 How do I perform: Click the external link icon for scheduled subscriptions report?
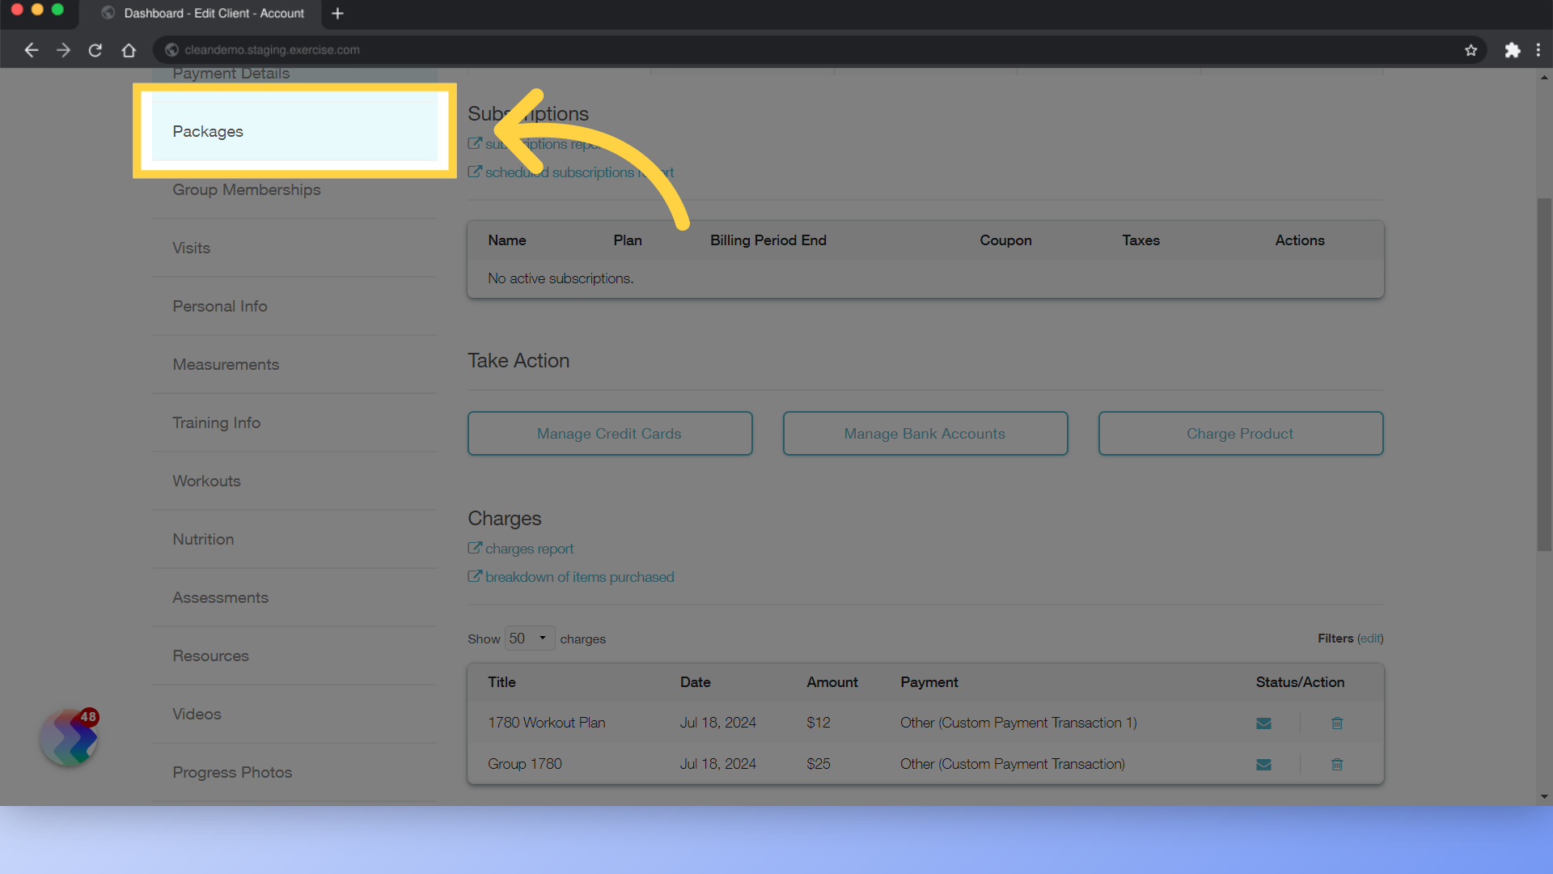click(475, 171)
